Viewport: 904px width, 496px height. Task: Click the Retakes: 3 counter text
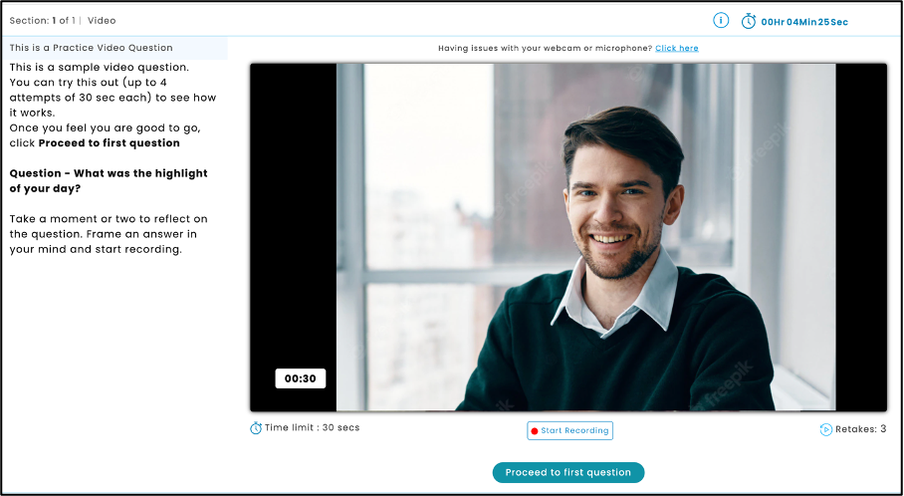(x=861, y=428)
